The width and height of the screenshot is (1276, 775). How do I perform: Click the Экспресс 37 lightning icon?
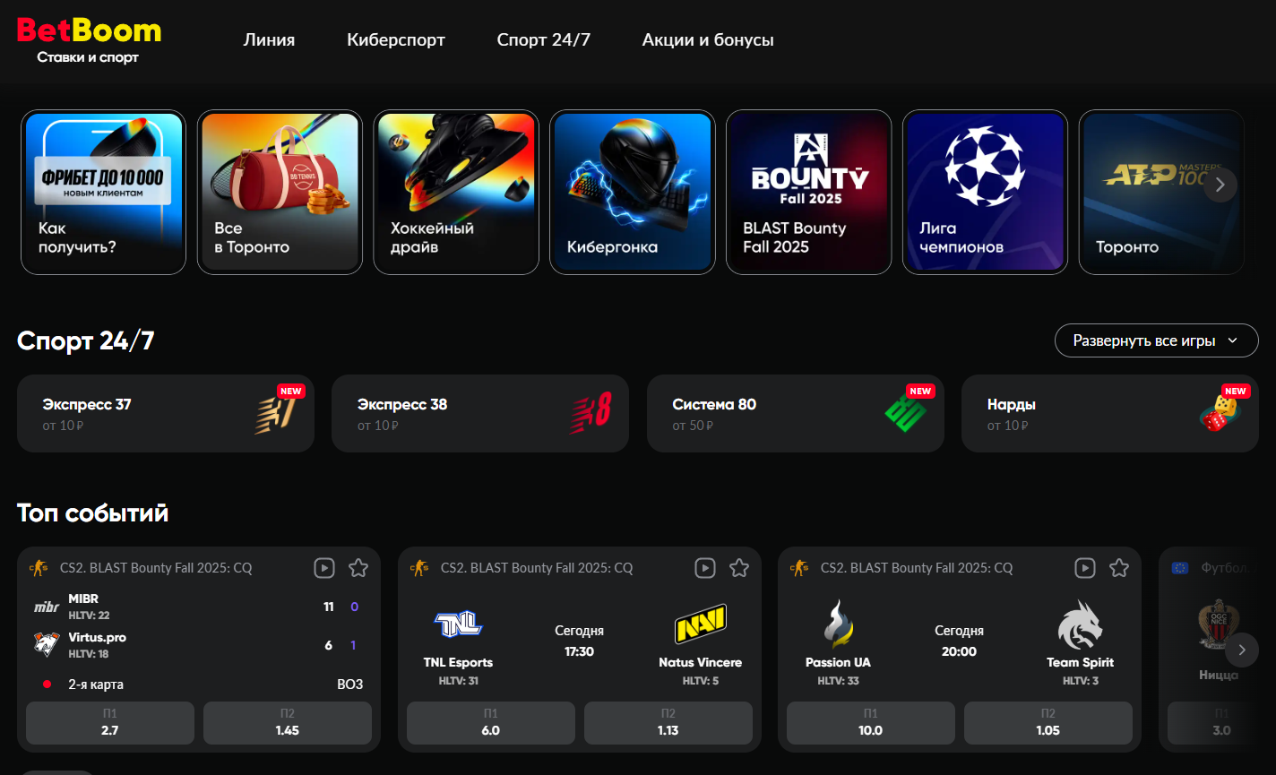274,415
